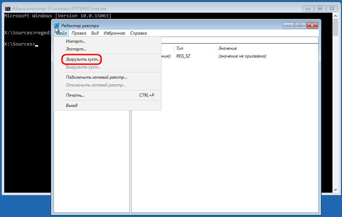The image size is (342, 217).
Task: Click the X:\Sources> prompt line with cursor
Action: [x=21, y=44]
